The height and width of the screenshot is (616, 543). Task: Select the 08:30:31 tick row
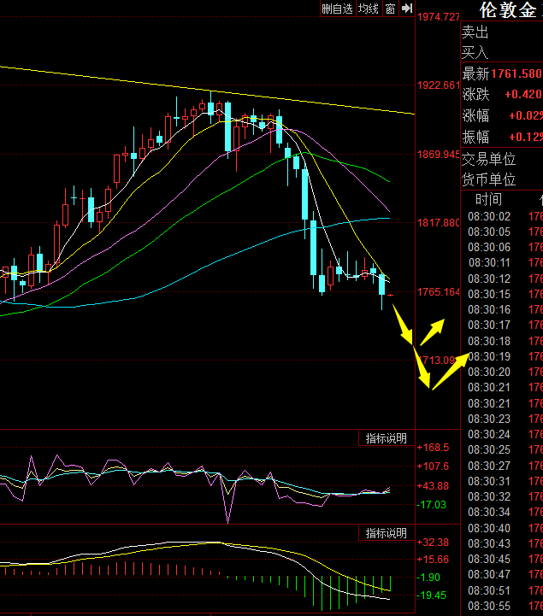[x=505, y=481]
